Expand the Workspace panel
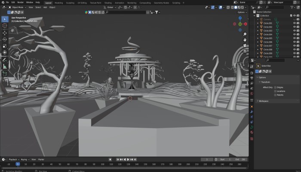 click(265, 101)
